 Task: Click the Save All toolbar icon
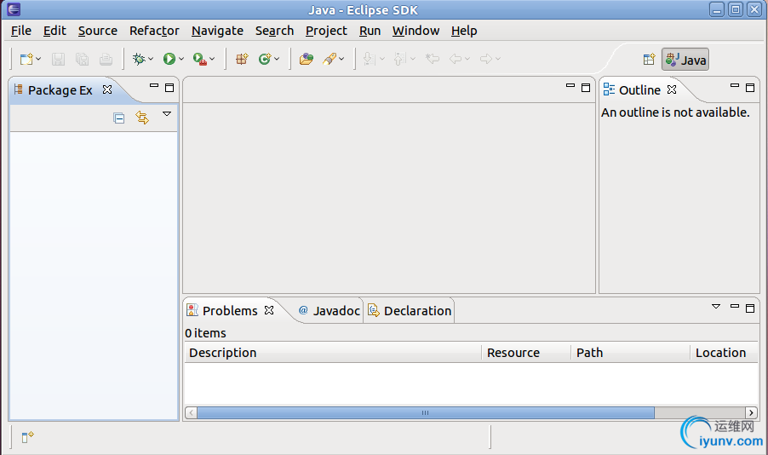click(82, 60)
